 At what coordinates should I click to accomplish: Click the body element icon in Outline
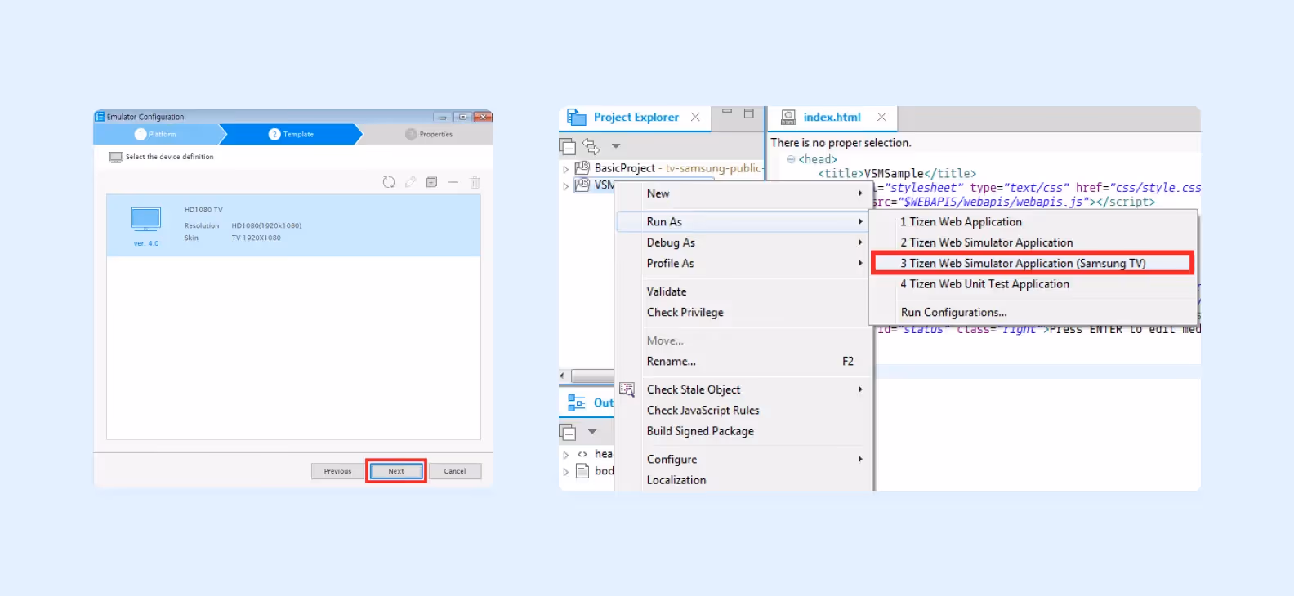pyautogui.click(x=582, y=471)
